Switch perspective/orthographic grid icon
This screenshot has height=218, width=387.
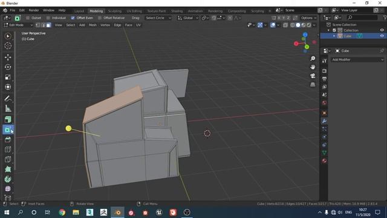pos(313,85)
